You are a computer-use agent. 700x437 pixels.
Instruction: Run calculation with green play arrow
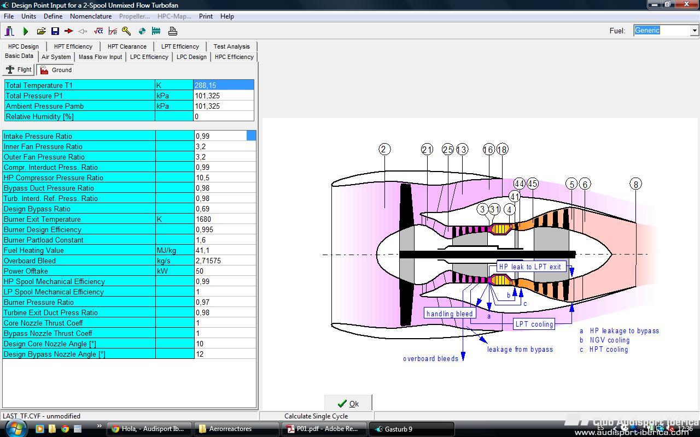pyautogui.click(x=25, y=31)
